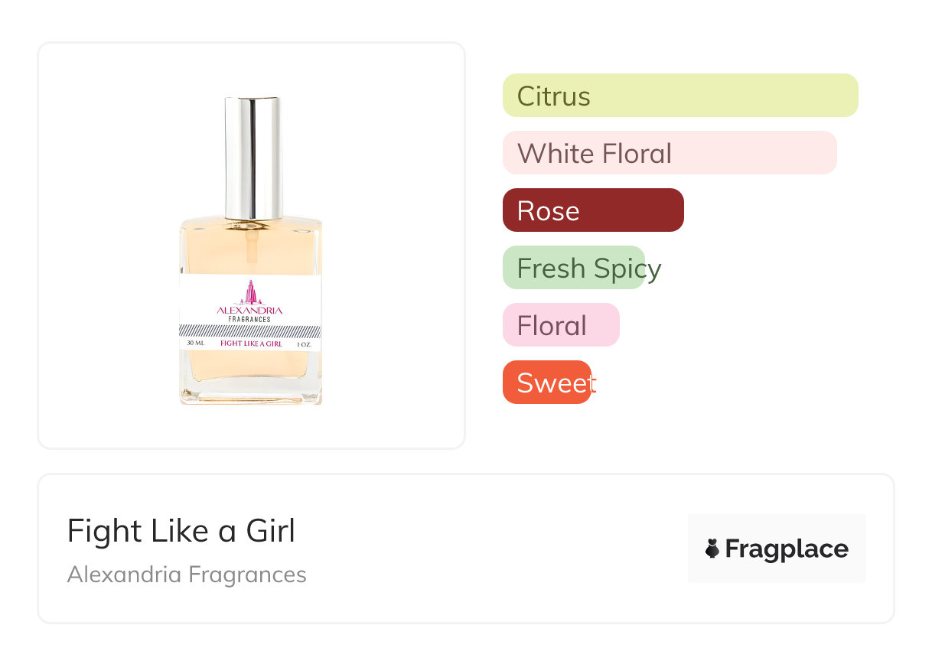This screenshot has width=932, height=661.
Task: Click the silver cap of the perfume bottle
Action: click(x=253, y=157)
